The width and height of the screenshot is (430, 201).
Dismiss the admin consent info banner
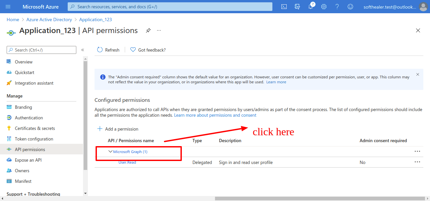[418, 74]
